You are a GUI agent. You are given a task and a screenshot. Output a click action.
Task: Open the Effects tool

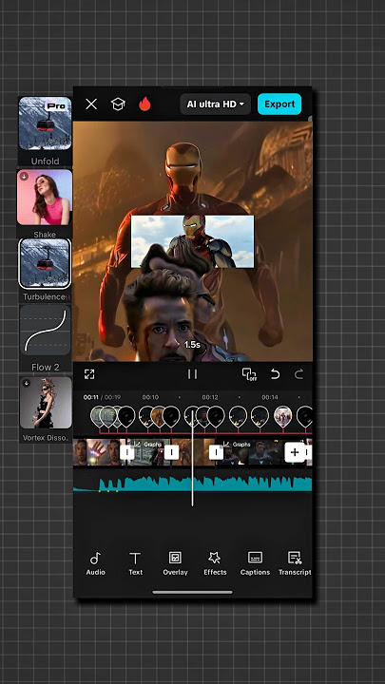[215, 563]
